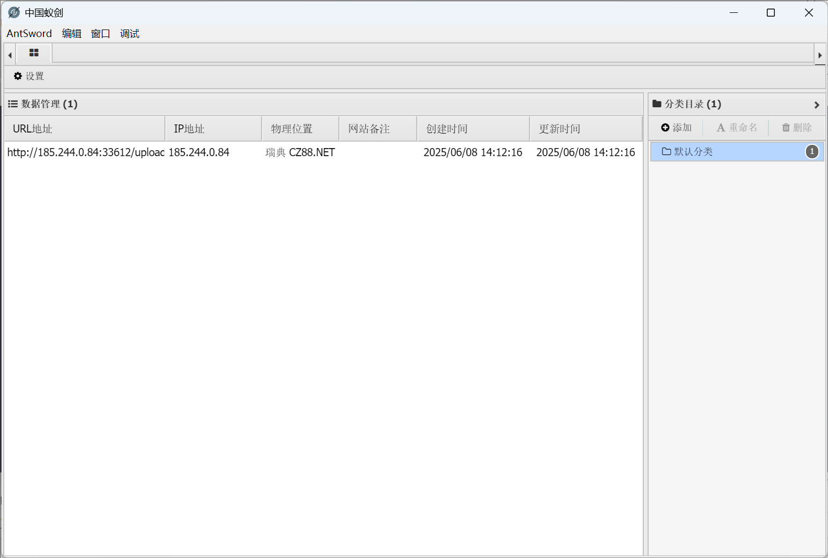Click the 瑞典 CZ88.NET location cell
Viewport: 828px width, 558px height.
pyautogui.click(x=300, y=152)
